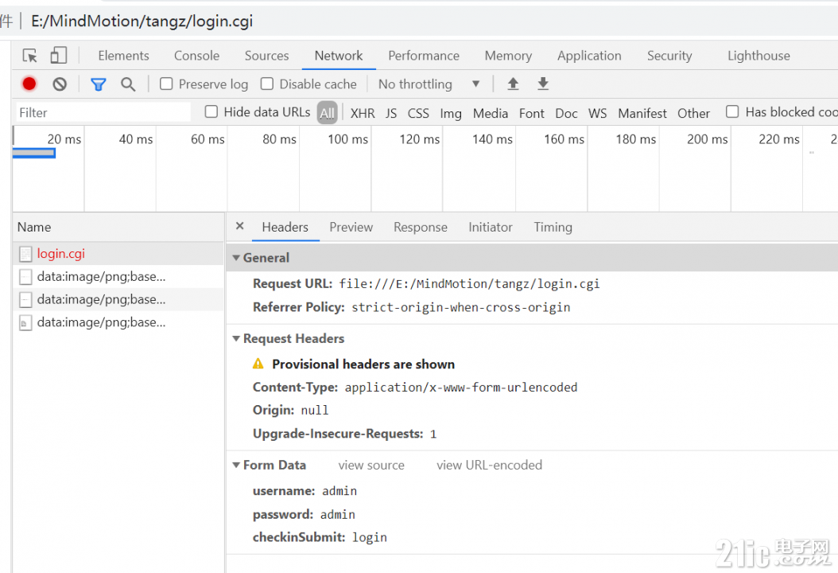Image resolution: width=838 pixels, height=573 pixels.
Task: Enable Preserve log checkbox
Action: pyautogui.click(x=166, y=84)
